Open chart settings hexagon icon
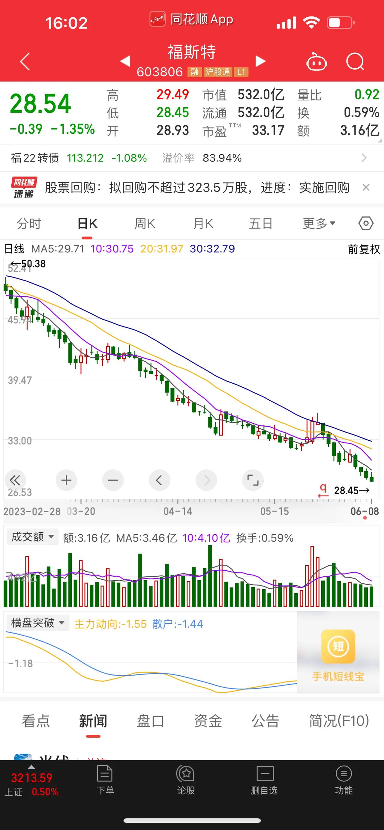Image resolution: width=384 pixels, height=830 pixels. click(x=366, y=223)
